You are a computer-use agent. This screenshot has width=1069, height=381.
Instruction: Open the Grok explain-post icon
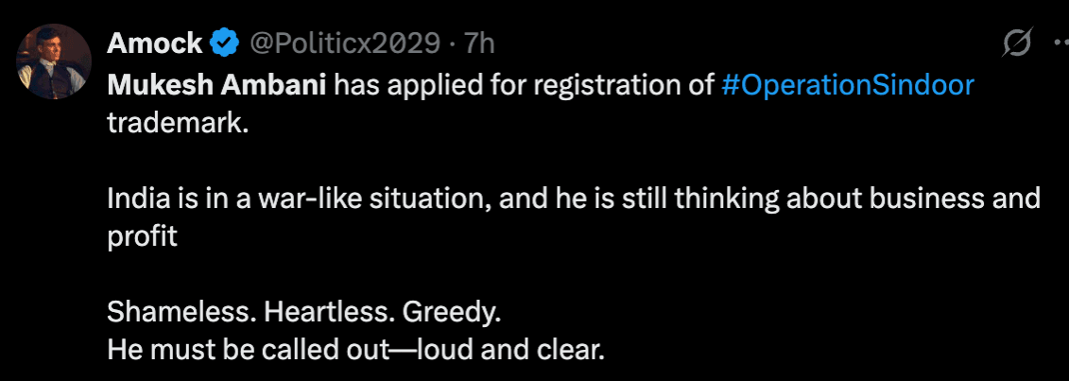(x=1018, y=43)
